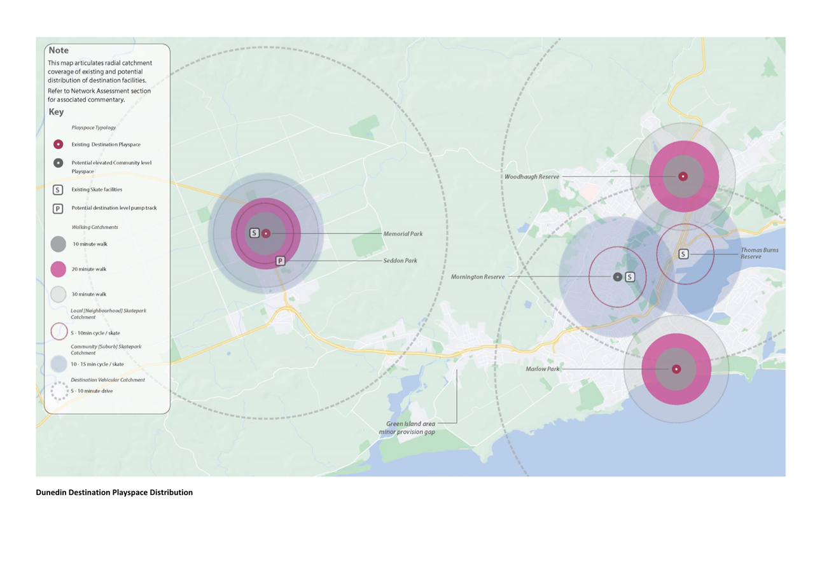This screenshot has width=829, height=577.
Task: Click Potential elevated Community Playspace key symbol
Action: (x=58, y=163)
